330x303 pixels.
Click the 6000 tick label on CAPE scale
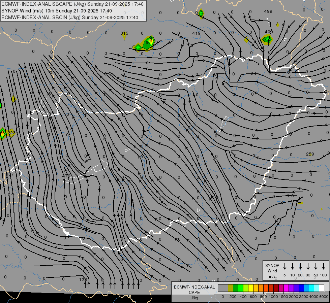(324, 297)
